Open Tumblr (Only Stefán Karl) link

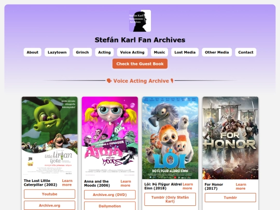(170, 199)
